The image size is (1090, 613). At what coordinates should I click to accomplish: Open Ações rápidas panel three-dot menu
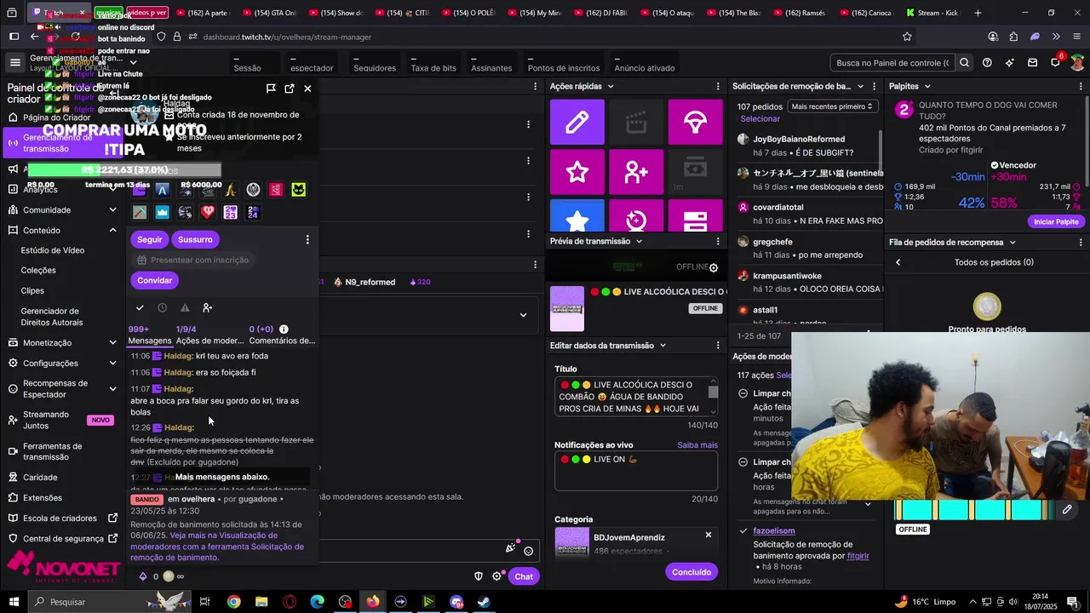(x=719, y=86)
